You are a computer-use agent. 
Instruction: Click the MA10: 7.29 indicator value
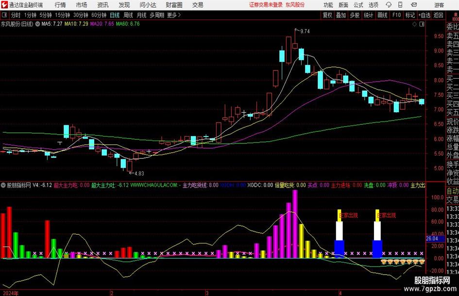(76, 24)
